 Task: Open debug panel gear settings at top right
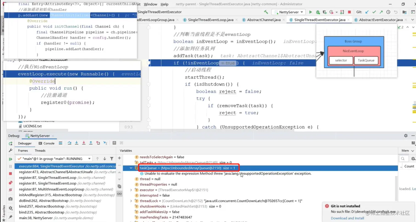coord(406,136)
